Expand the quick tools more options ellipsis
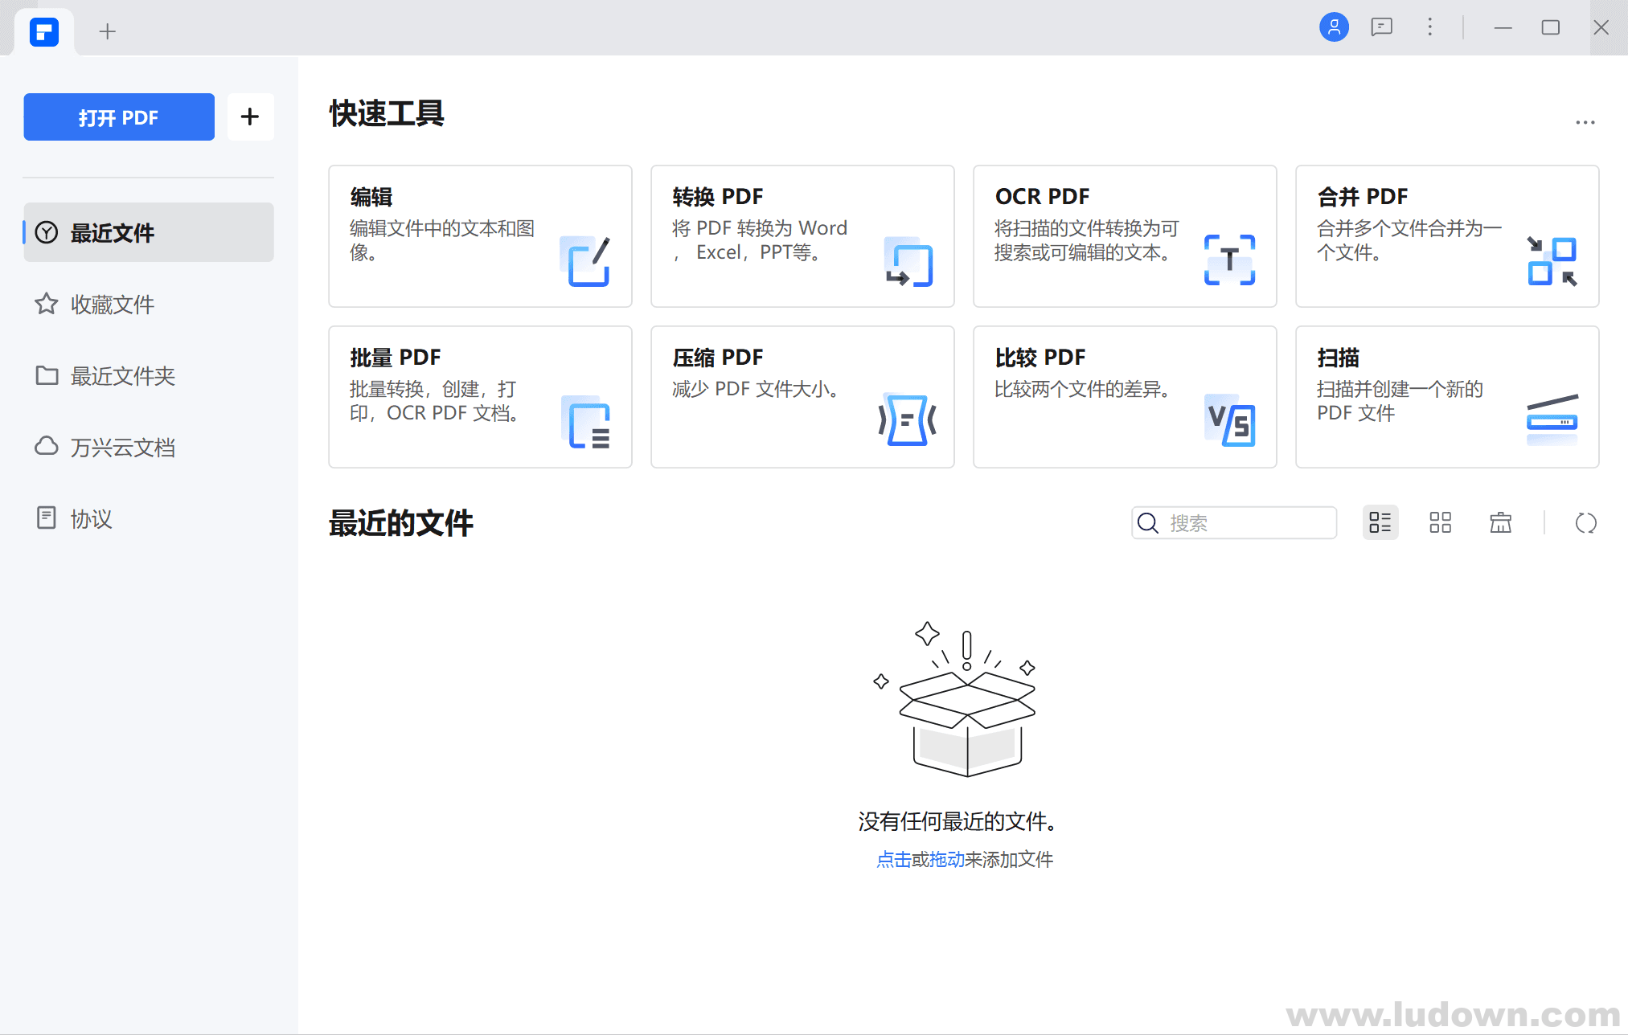The height and width of the screenshot is (1035, 1628). [1585, 121]
